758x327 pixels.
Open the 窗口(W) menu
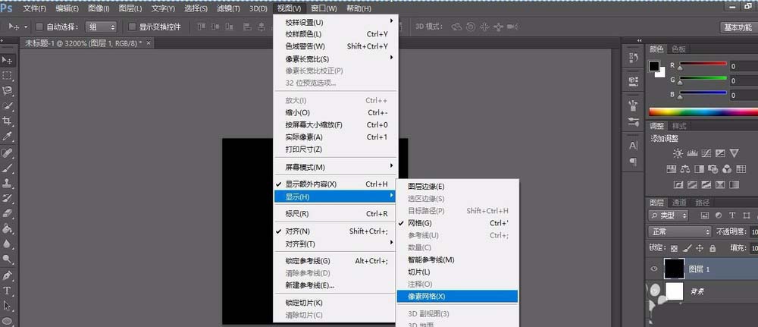pos(324,8)
